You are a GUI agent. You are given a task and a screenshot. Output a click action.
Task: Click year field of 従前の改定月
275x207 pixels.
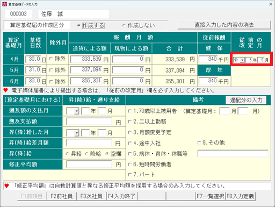click(249, 60)
